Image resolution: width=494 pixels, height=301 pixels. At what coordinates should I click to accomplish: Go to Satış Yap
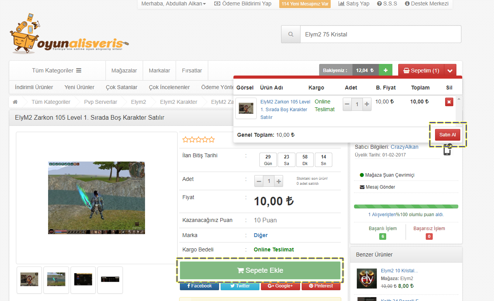pyautogui.click(x=354, y=3)
